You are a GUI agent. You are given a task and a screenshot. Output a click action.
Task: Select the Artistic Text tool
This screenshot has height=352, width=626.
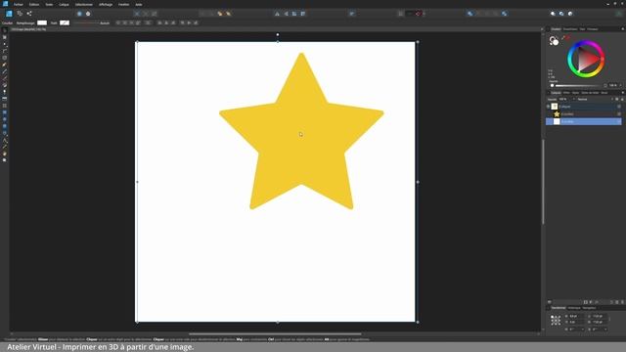[x=4, y=140]
